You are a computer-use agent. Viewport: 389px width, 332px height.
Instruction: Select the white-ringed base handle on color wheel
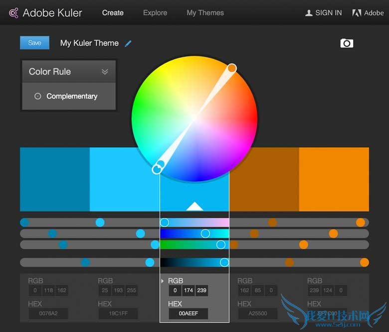pyautogui.click(x=157, y=169)
